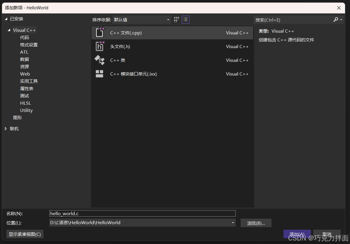Click the 取消 button
Viewport: 350px width, 244px height.
click(x=327, y=234)
